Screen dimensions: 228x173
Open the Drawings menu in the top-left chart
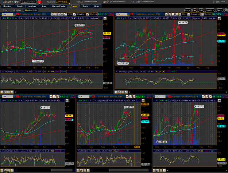point(80,14)
